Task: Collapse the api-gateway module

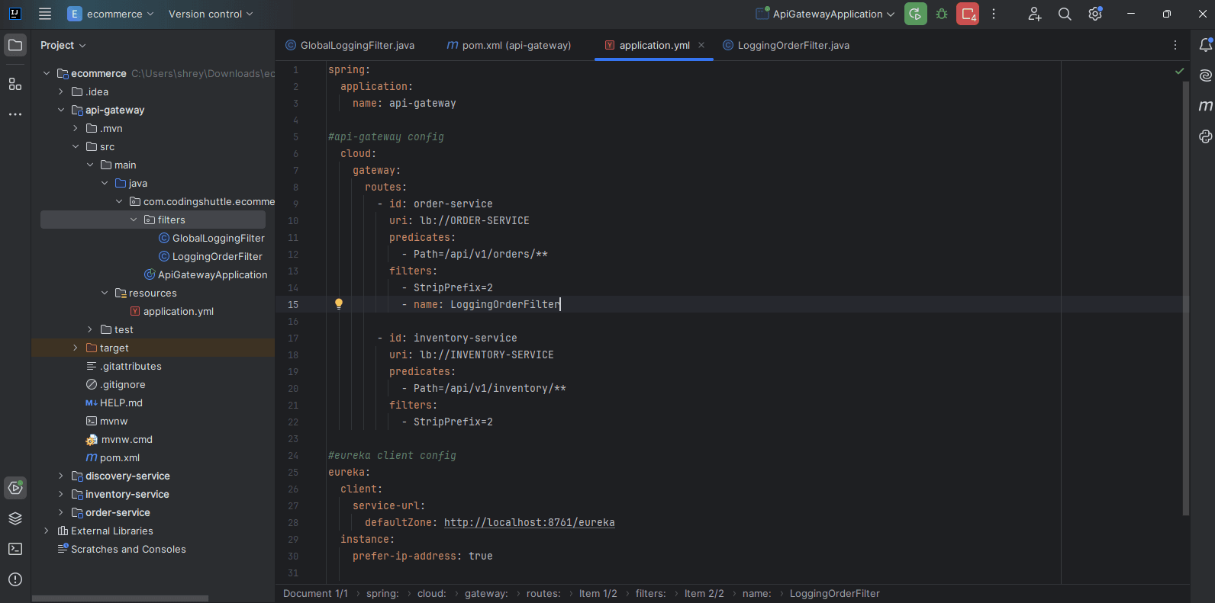Action: coord(61,110)
